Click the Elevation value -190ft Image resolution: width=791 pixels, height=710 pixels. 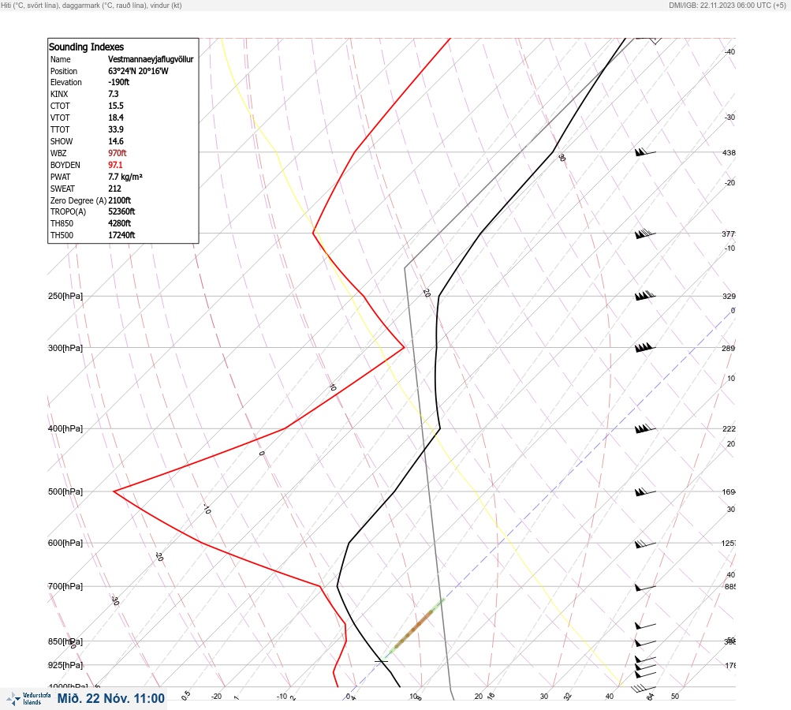click(x=118, y=82)
